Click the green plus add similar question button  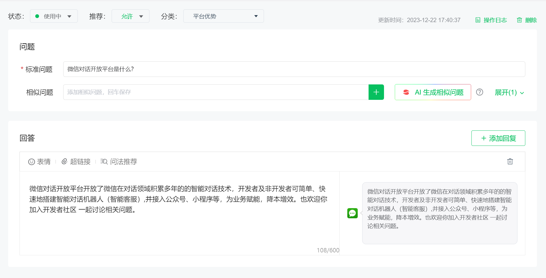pyautogui.click(x=376, y=92)
